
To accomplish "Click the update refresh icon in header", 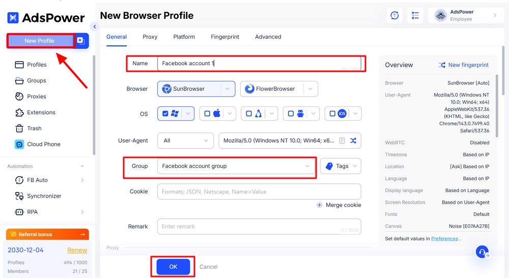I will coord(394,15).
